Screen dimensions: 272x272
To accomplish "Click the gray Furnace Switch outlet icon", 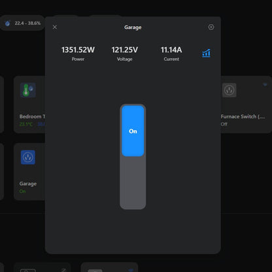I will 229,90.
